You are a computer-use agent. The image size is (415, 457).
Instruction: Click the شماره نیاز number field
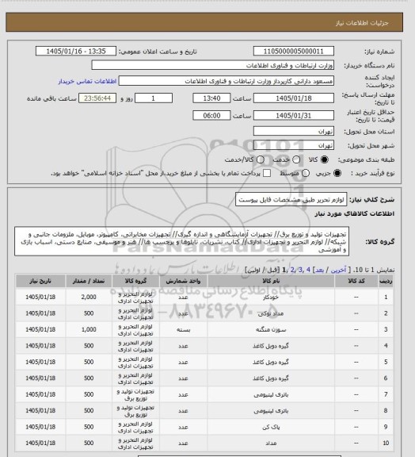tap(293, 52)
